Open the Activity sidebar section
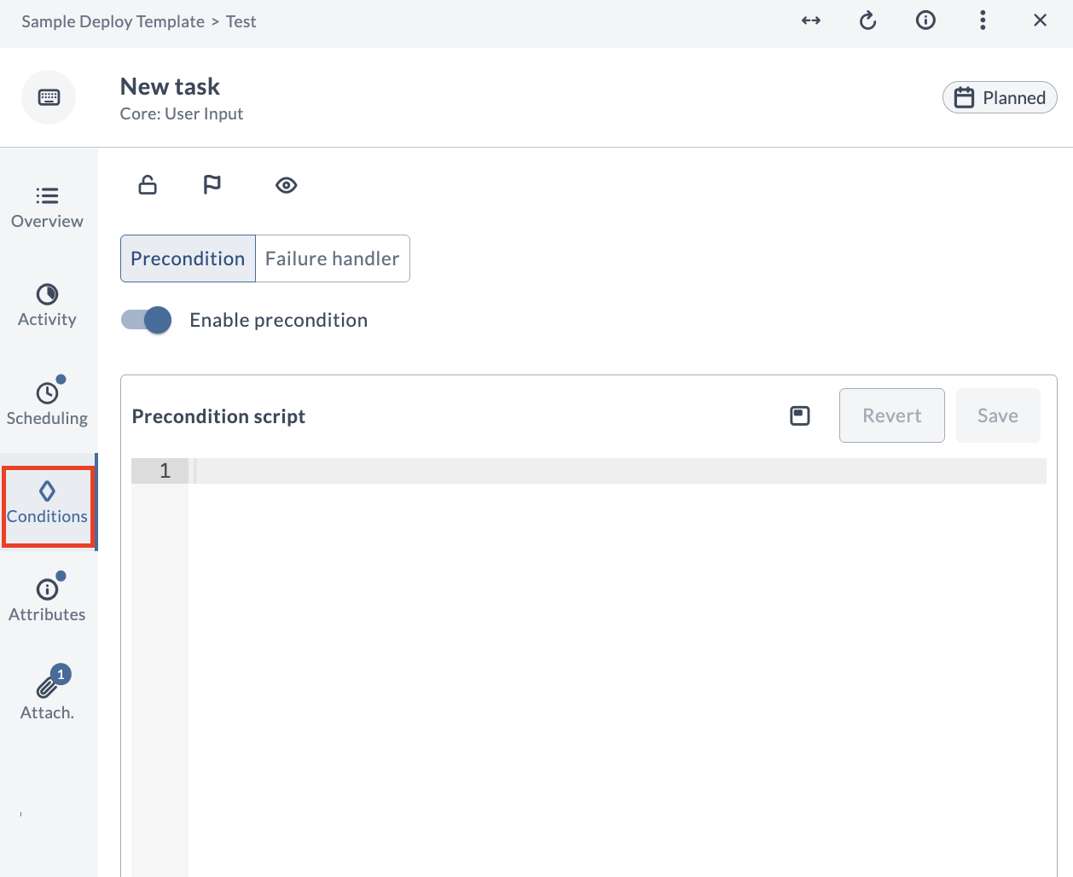Viewport: 1073px width, 877px height. [47, 306]
